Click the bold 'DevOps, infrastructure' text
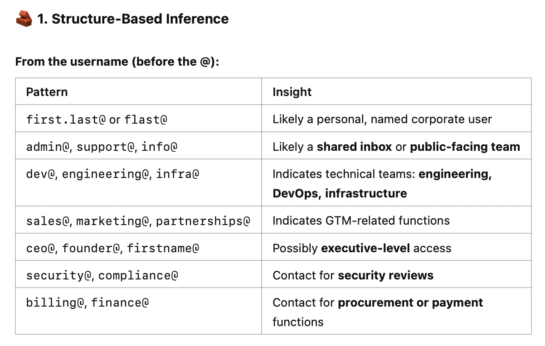Image resolution: width=545 pixels, height=346 pixels. click(x=340, y=193)
